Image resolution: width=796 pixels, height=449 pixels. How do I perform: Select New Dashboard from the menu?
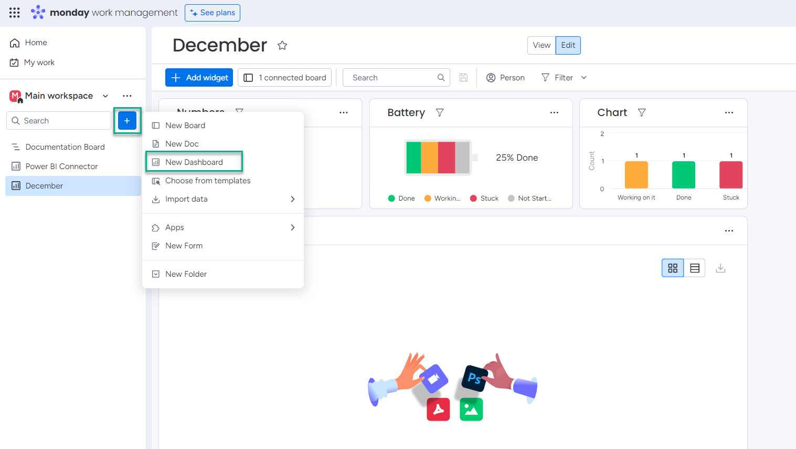point(194,162)
